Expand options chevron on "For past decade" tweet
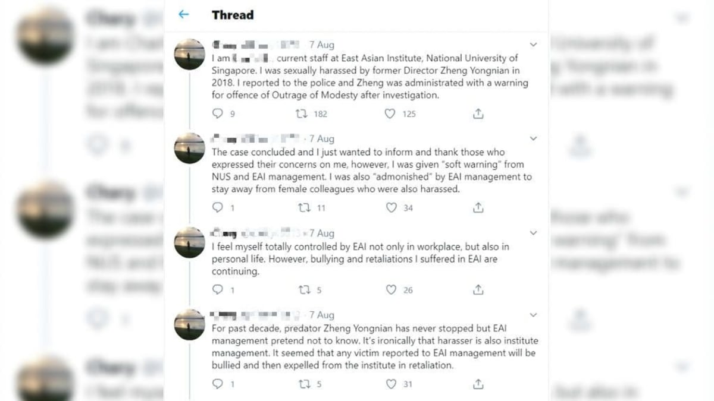The width and height of the screenshot is (714, 401). click(x=533, y=315)
